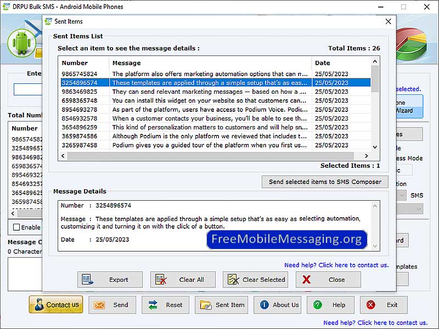The width and height of the screenshot is (439, 329).
Task: Click the envelope icon on Send button
Action: click(x=99, y=305)
